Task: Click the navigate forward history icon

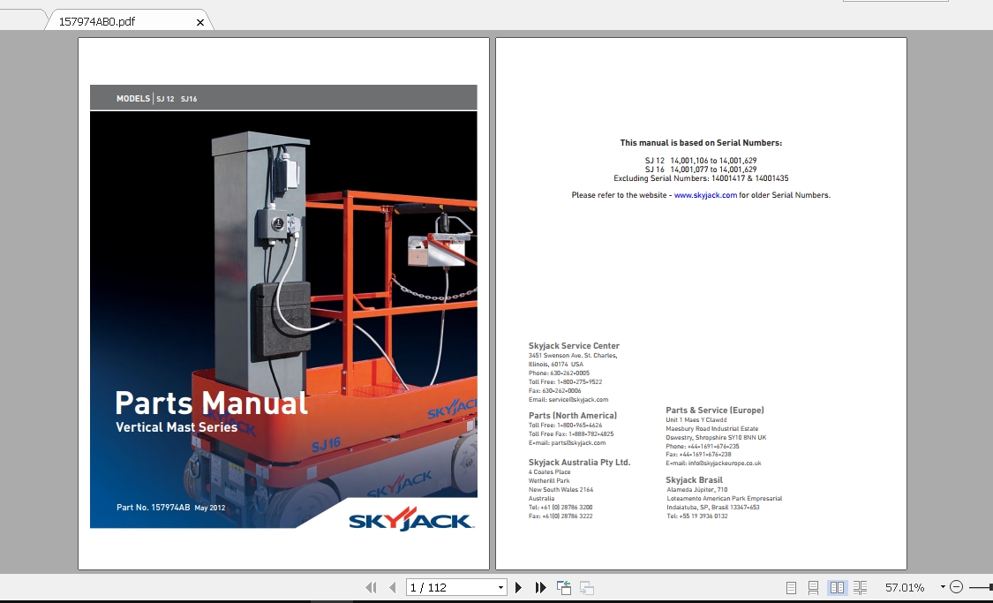Action: click(585, 586)
